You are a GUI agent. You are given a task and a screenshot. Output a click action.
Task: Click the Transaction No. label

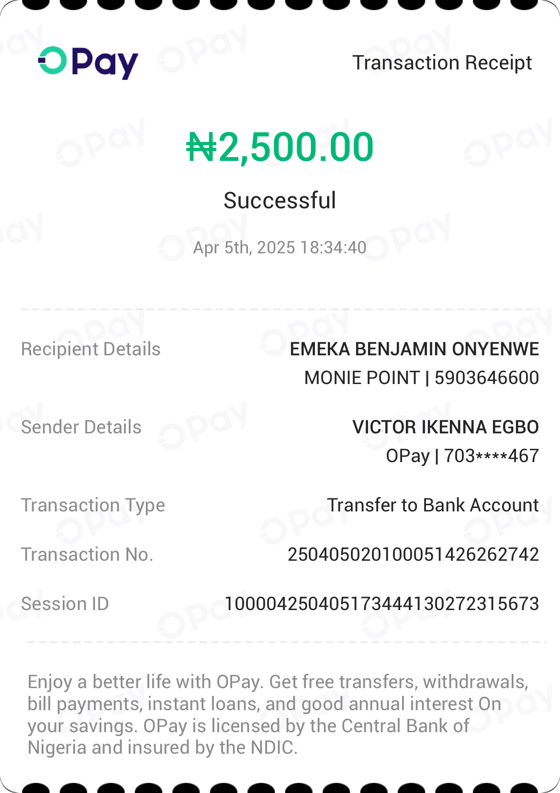coord(87,555)
